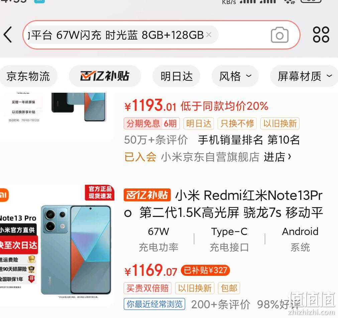This screenshot has width=338, height=318.
Task: Toggle the 明日达 filter chip
Action: (x=176, y=76)
